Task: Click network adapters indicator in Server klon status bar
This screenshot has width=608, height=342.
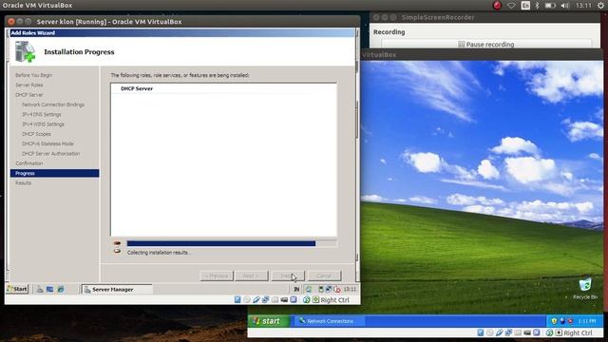Action: [265, 300]
